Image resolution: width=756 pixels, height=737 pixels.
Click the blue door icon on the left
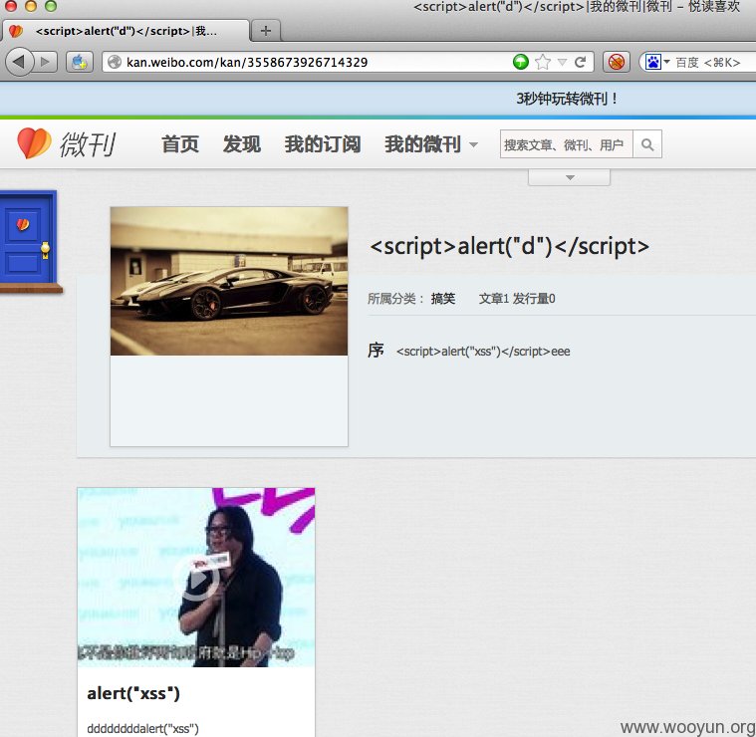pyautogui.click(x=29, y=240)
